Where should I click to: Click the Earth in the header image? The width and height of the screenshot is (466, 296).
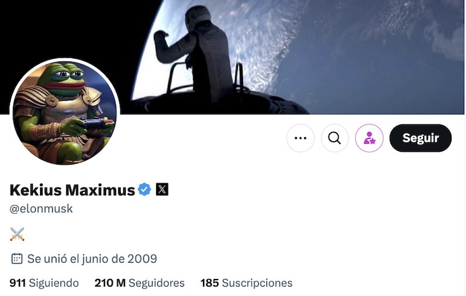(x=297, y=53)
